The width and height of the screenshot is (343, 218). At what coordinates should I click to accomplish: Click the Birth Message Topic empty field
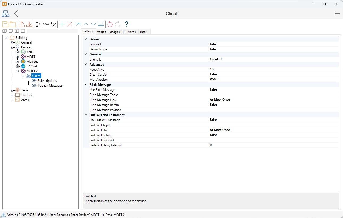pos(274,95)
